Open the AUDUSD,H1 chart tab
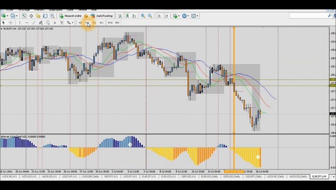Viewport: 336px width, 190px height. point(50,176)
